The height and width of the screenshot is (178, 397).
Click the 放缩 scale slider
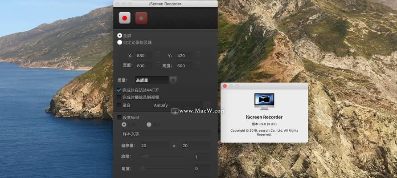pos(164,157)
